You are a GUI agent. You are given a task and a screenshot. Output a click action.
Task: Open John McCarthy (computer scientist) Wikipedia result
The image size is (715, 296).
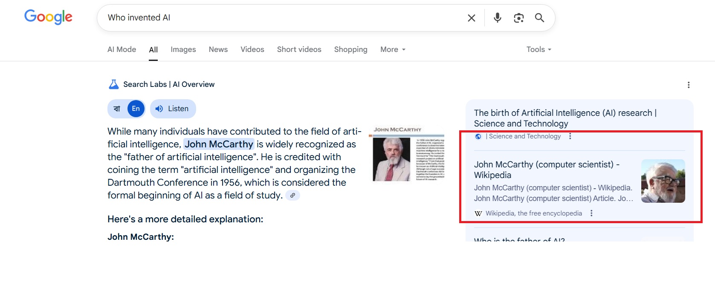547,170
